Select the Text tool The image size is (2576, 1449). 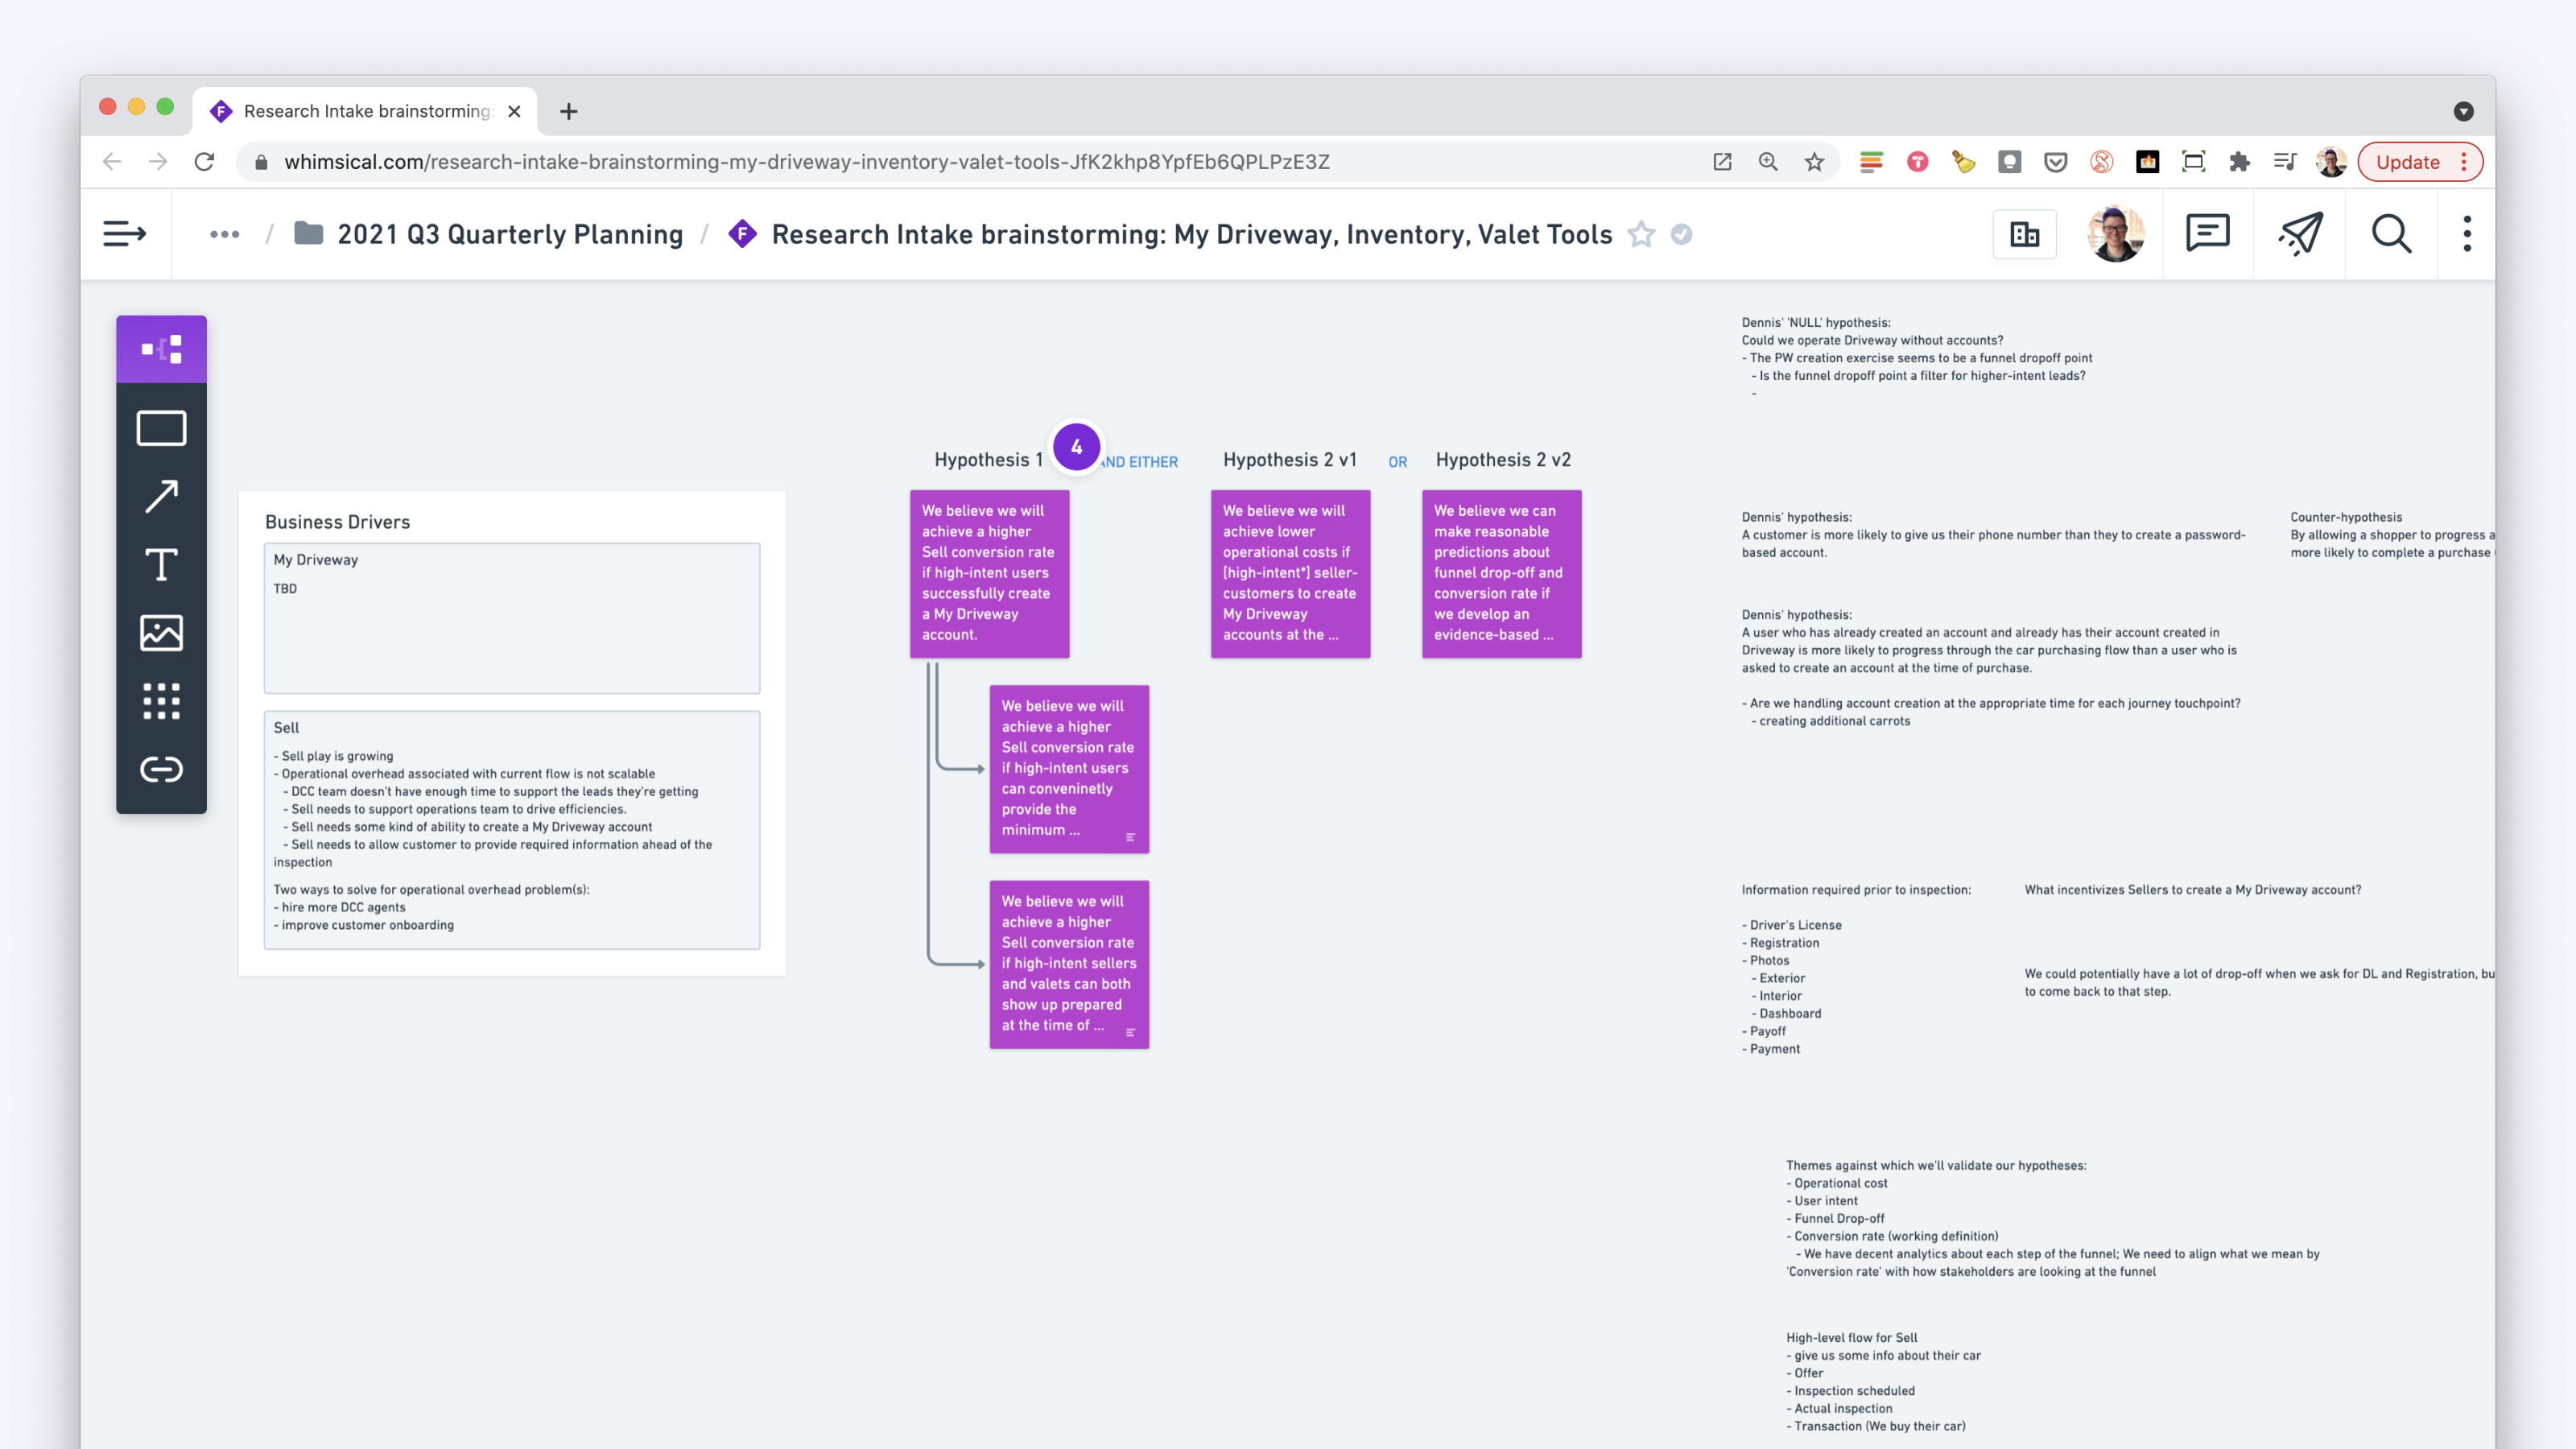point(161,565)
